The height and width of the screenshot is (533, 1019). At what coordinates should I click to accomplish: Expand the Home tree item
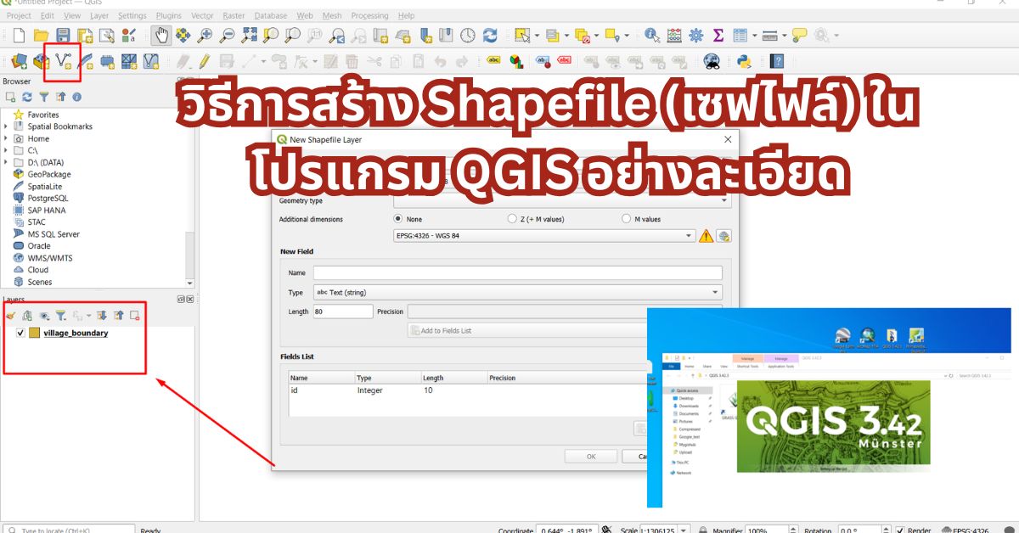[x=6, y=138]
